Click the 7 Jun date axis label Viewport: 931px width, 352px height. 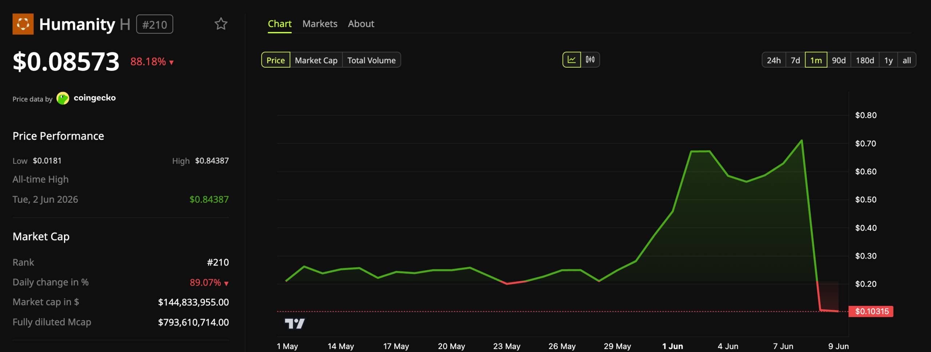783,346
